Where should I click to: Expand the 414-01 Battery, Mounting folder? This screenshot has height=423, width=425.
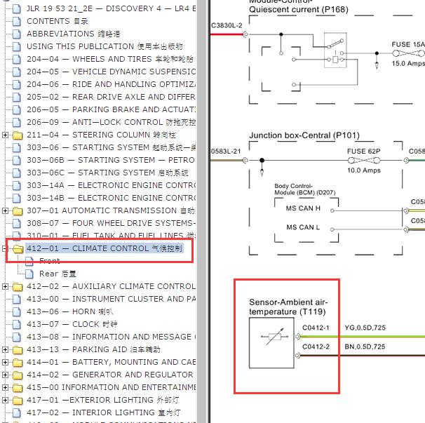coord(5,362)
